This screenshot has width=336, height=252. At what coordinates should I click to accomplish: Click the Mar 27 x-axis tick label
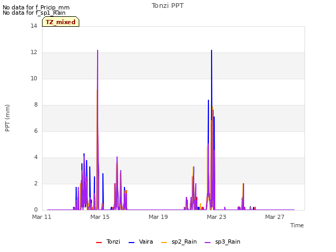click(x=275, y=217)
